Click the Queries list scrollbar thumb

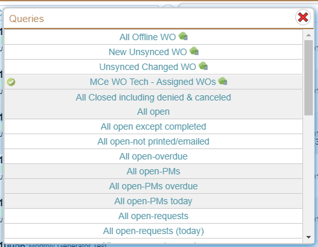click(x=309, y=78)
